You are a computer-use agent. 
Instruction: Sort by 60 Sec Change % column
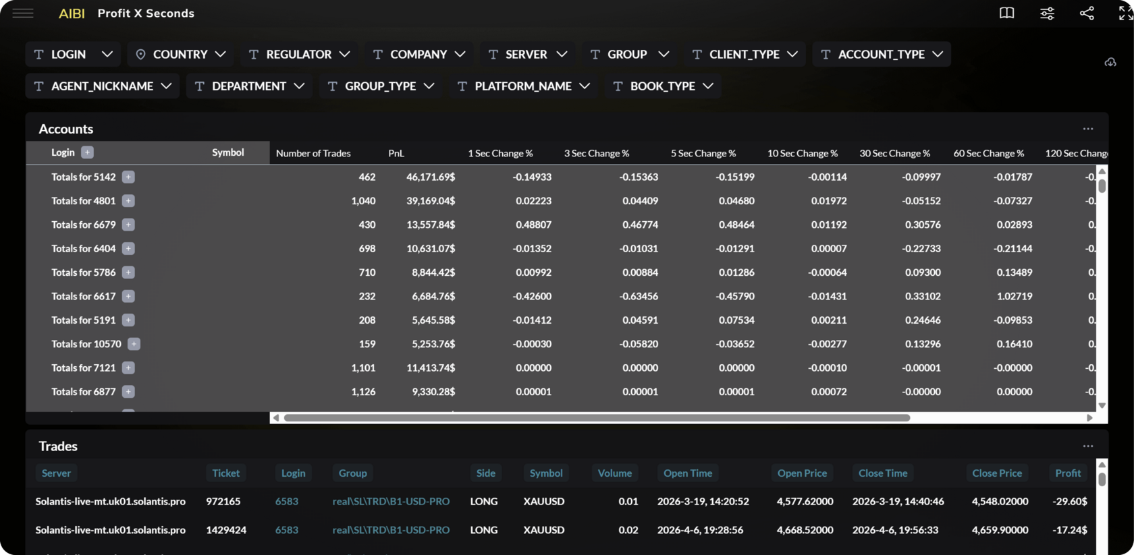(988, 153)
